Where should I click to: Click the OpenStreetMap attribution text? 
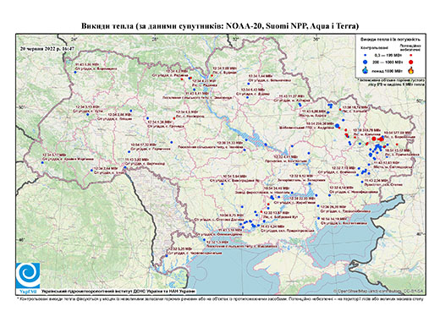click(x=379, y=291)
